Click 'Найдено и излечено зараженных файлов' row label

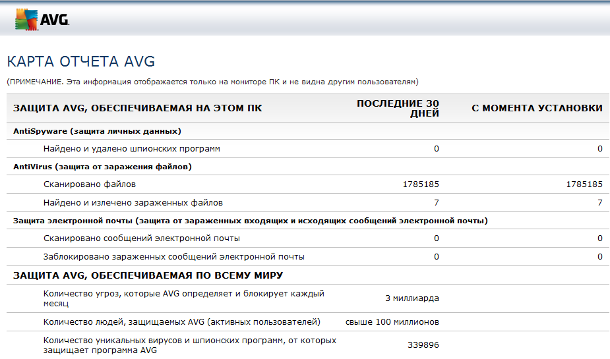click(133, 203)
